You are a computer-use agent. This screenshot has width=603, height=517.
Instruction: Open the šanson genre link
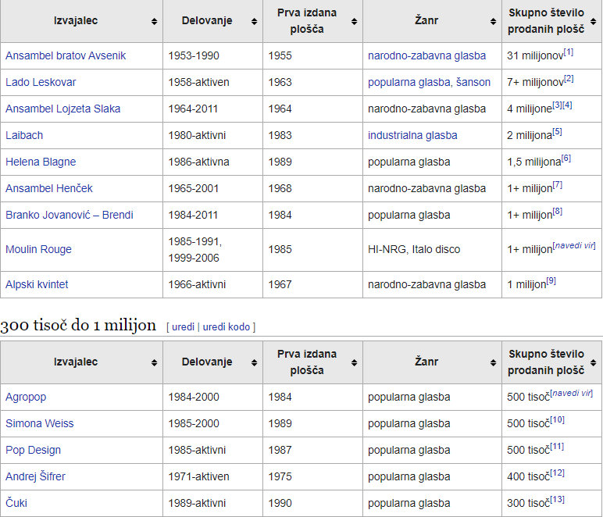click(473, 82)
